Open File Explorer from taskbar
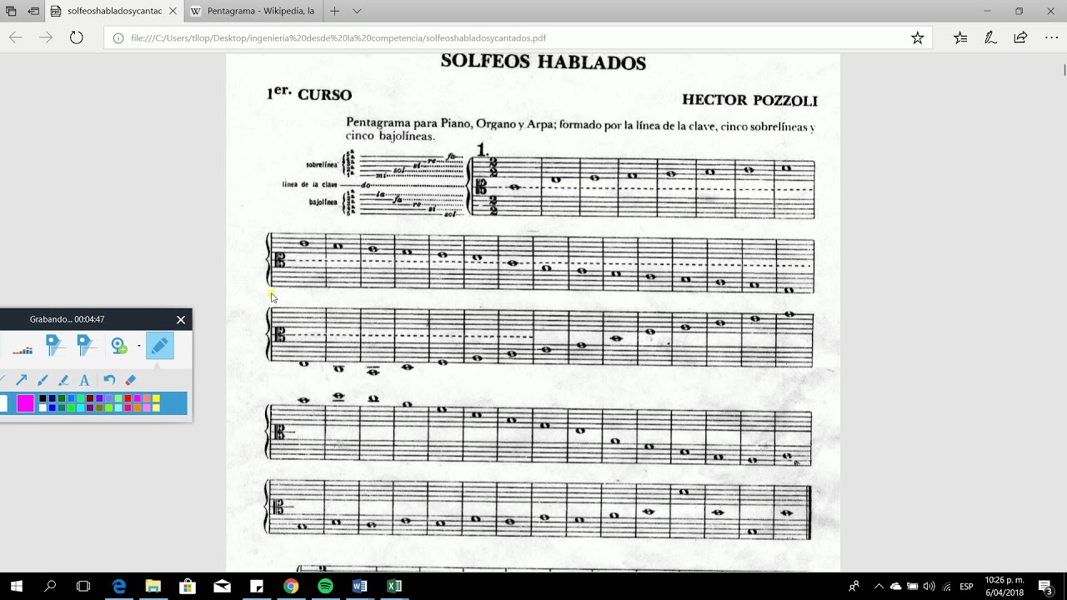The image size is (1067, 600). point(153,586)
